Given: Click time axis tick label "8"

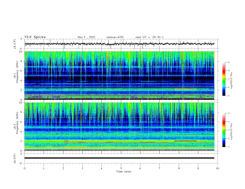Looking at the screenshot, I should click(179, 168).
